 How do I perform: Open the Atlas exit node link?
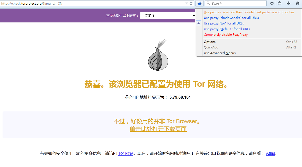tap(270, 153)
